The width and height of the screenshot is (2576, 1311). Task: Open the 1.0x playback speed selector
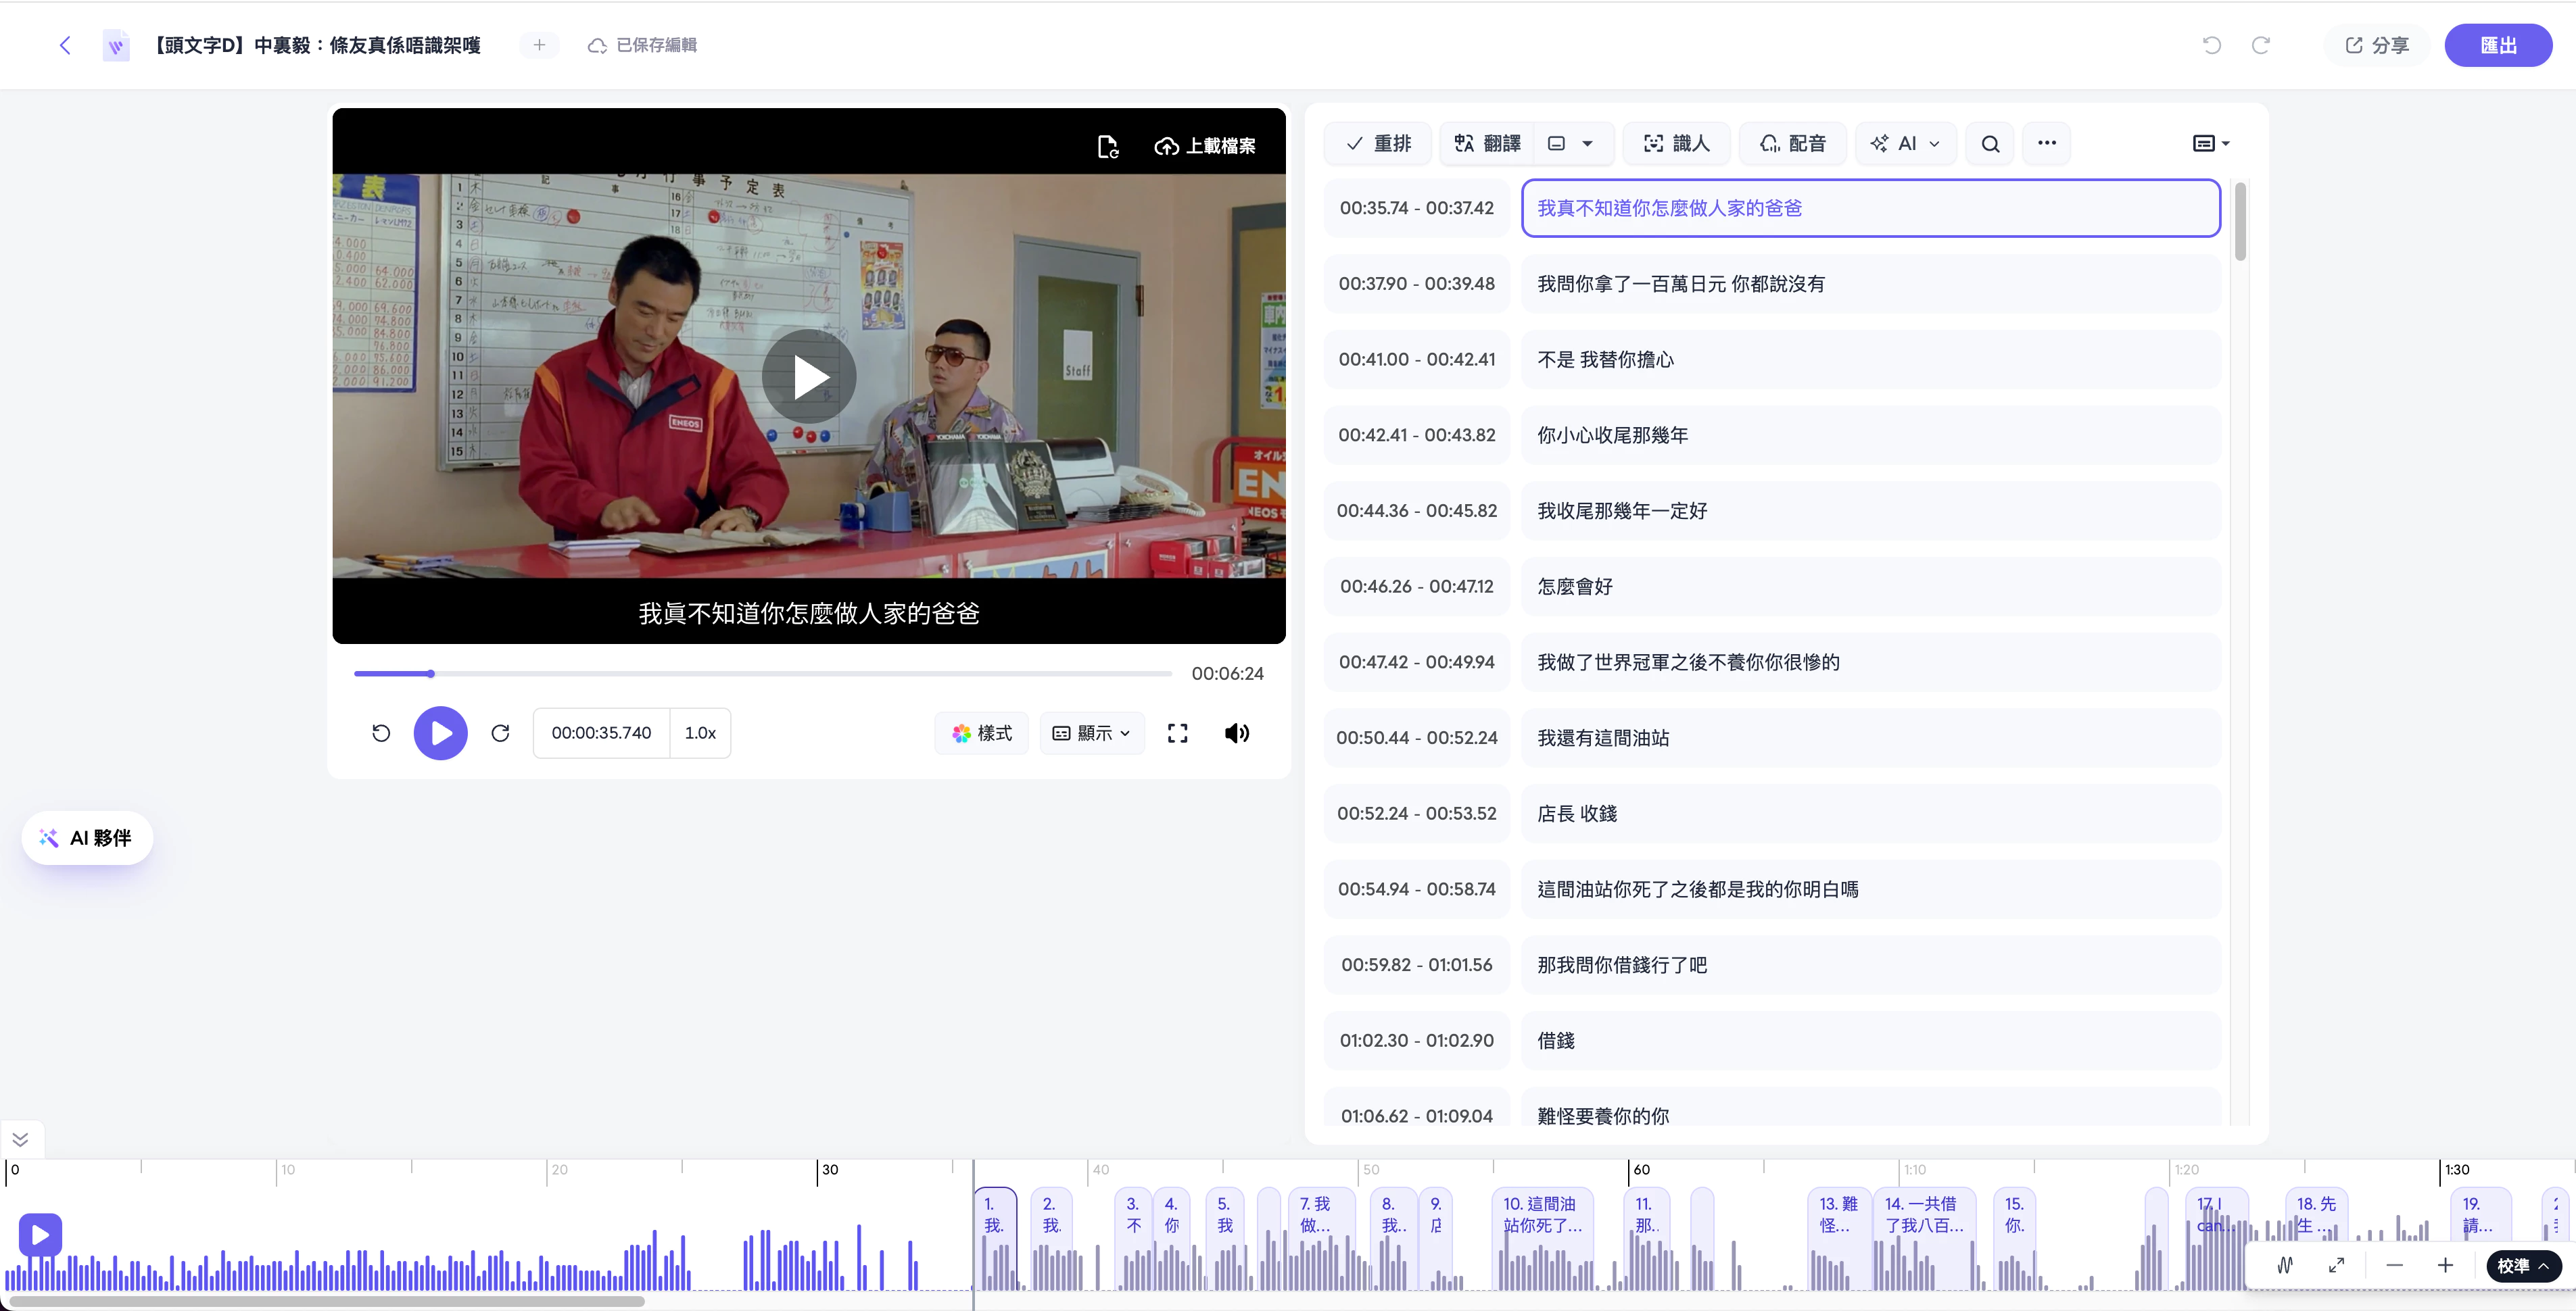coord(700,733)
